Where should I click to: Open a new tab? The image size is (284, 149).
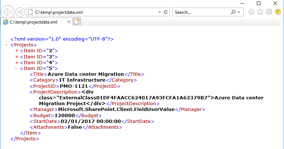click(77, 22)
